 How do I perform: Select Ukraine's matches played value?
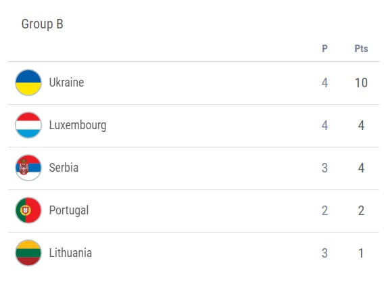[x=324, y=83]
